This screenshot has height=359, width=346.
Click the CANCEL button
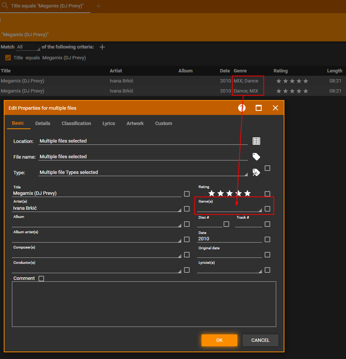click(x=260, y=340)
